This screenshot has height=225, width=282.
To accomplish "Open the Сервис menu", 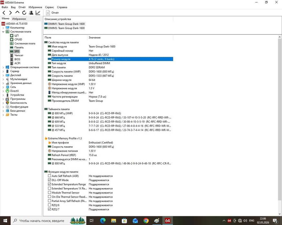I will pos(49,7).
